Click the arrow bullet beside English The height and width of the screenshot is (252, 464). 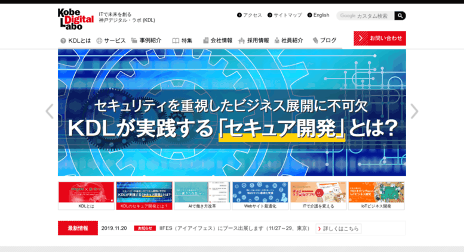pos(309,15)
